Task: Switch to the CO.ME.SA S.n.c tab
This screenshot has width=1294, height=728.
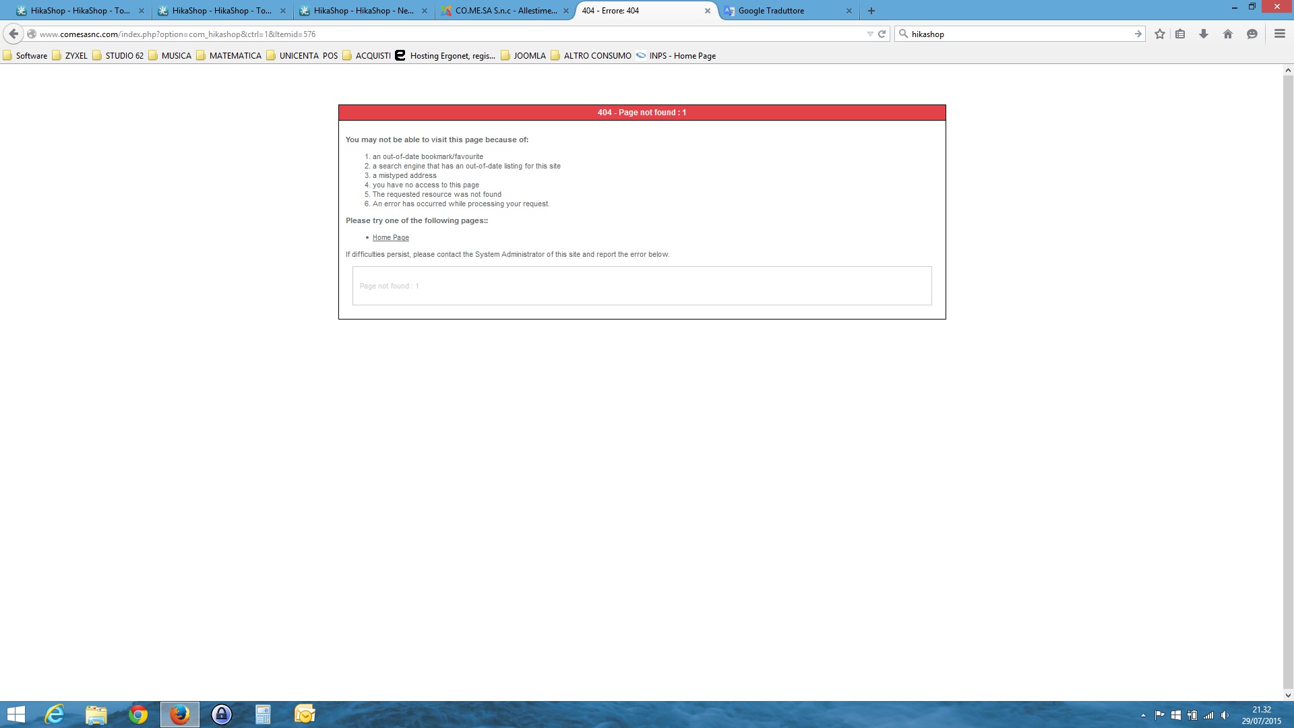Action: (x=505, y=11)
